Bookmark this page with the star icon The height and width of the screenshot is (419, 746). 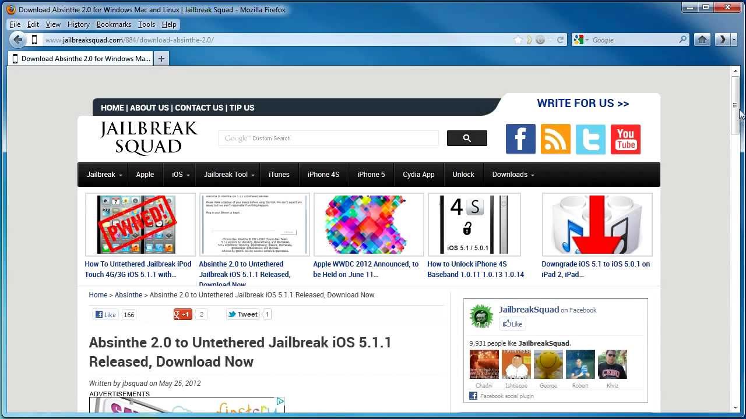(x=518, y=40)
